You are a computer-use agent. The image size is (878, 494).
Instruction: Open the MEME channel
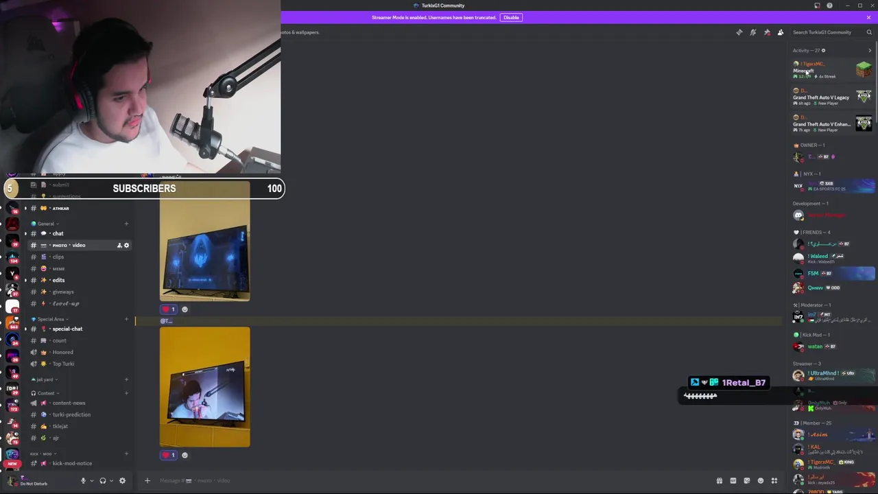79,268
